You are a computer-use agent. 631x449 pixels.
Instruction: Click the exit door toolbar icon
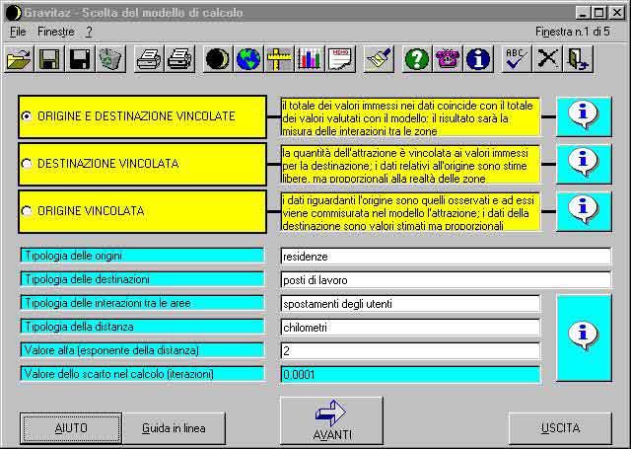click(578, 59)
